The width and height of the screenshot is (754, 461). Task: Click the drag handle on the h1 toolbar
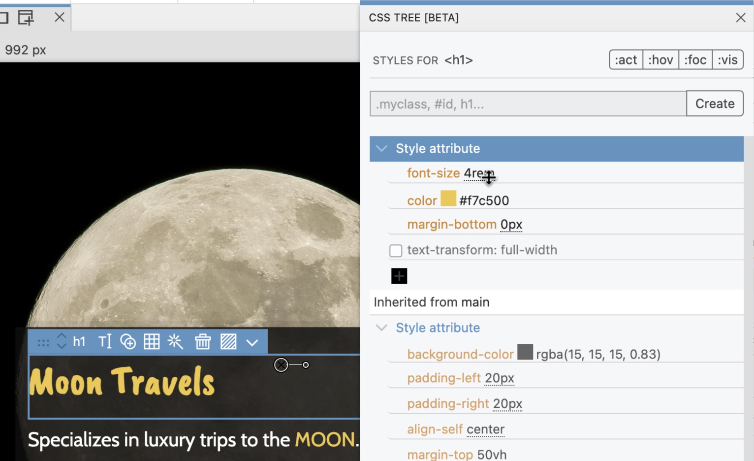click(43, 342)
